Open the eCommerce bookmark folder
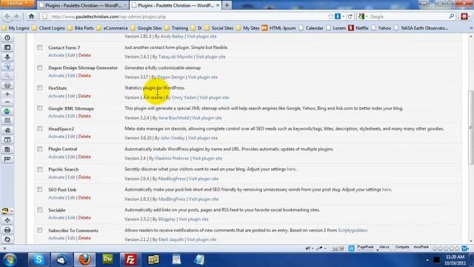Viewport: 474px width, 267px height. click(x=112, y=28)
